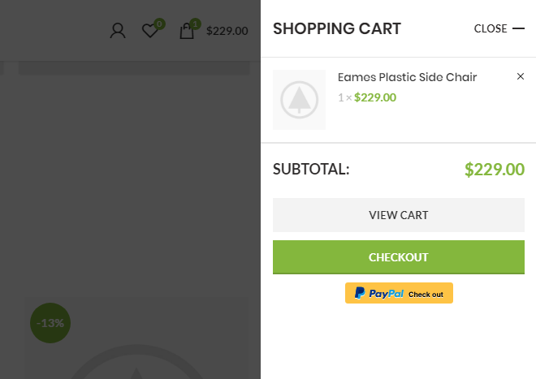
Task: Open the Eames Plastic Side Chair link
Action: pos(407,77)
